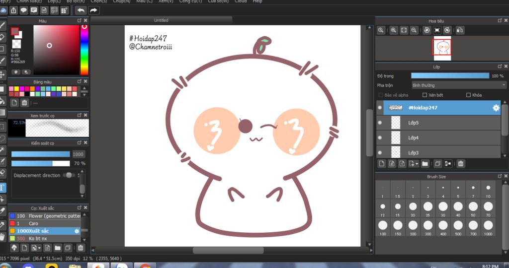
Task: Duplicate layer using the layer panel icon
Action: 437,164
